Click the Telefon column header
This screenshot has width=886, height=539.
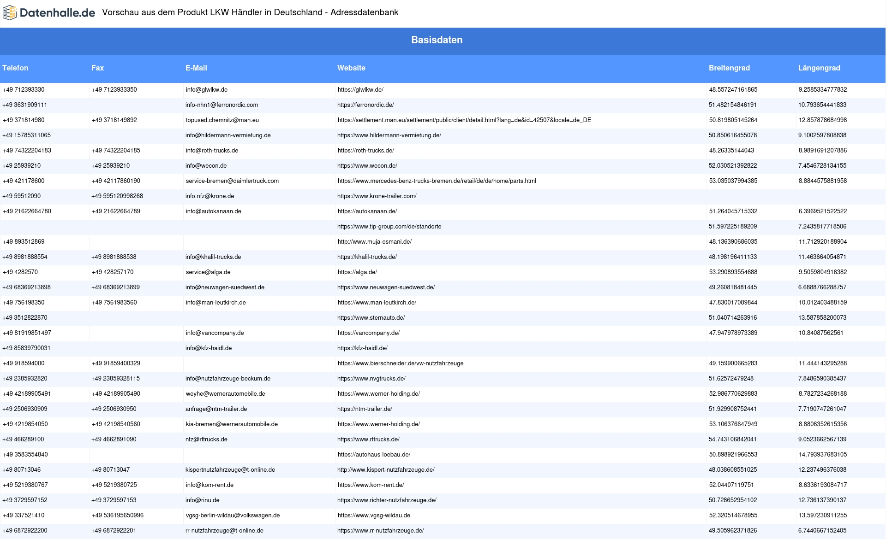point(15,68)
